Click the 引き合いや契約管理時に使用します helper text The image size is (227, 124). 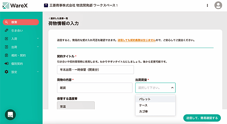[112, 62]
